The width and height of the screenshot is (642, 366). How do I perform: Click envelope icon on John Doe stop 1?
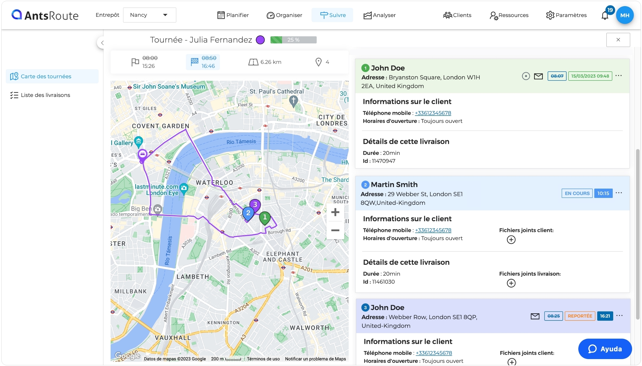538,76
